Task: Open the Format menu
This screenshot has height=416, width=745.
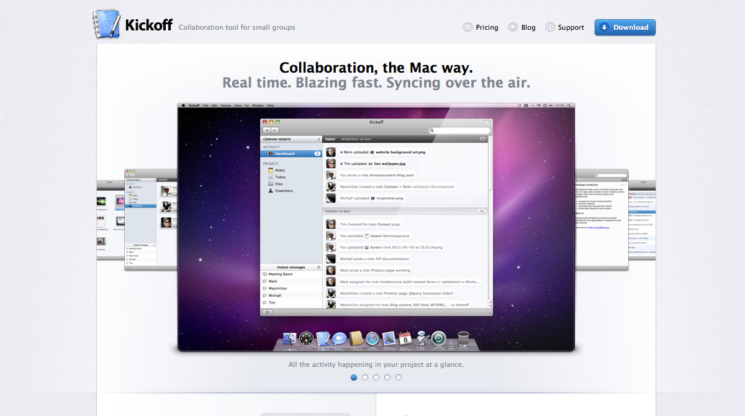Action: (226, 106)
